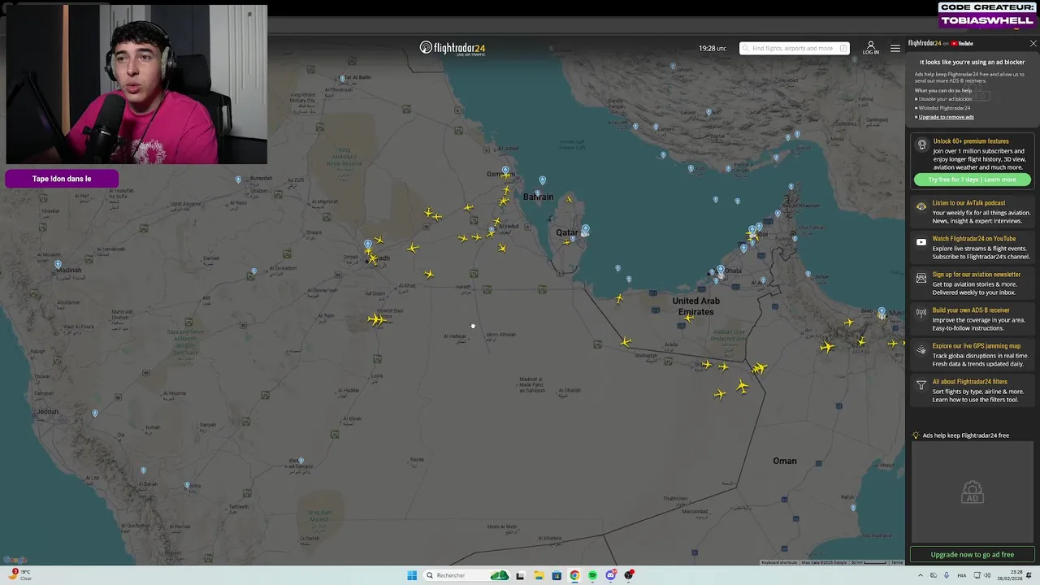Viewport: 1040px width, 585px height.
Task: Open Discord from the taskbar
Action: (611, 575)
